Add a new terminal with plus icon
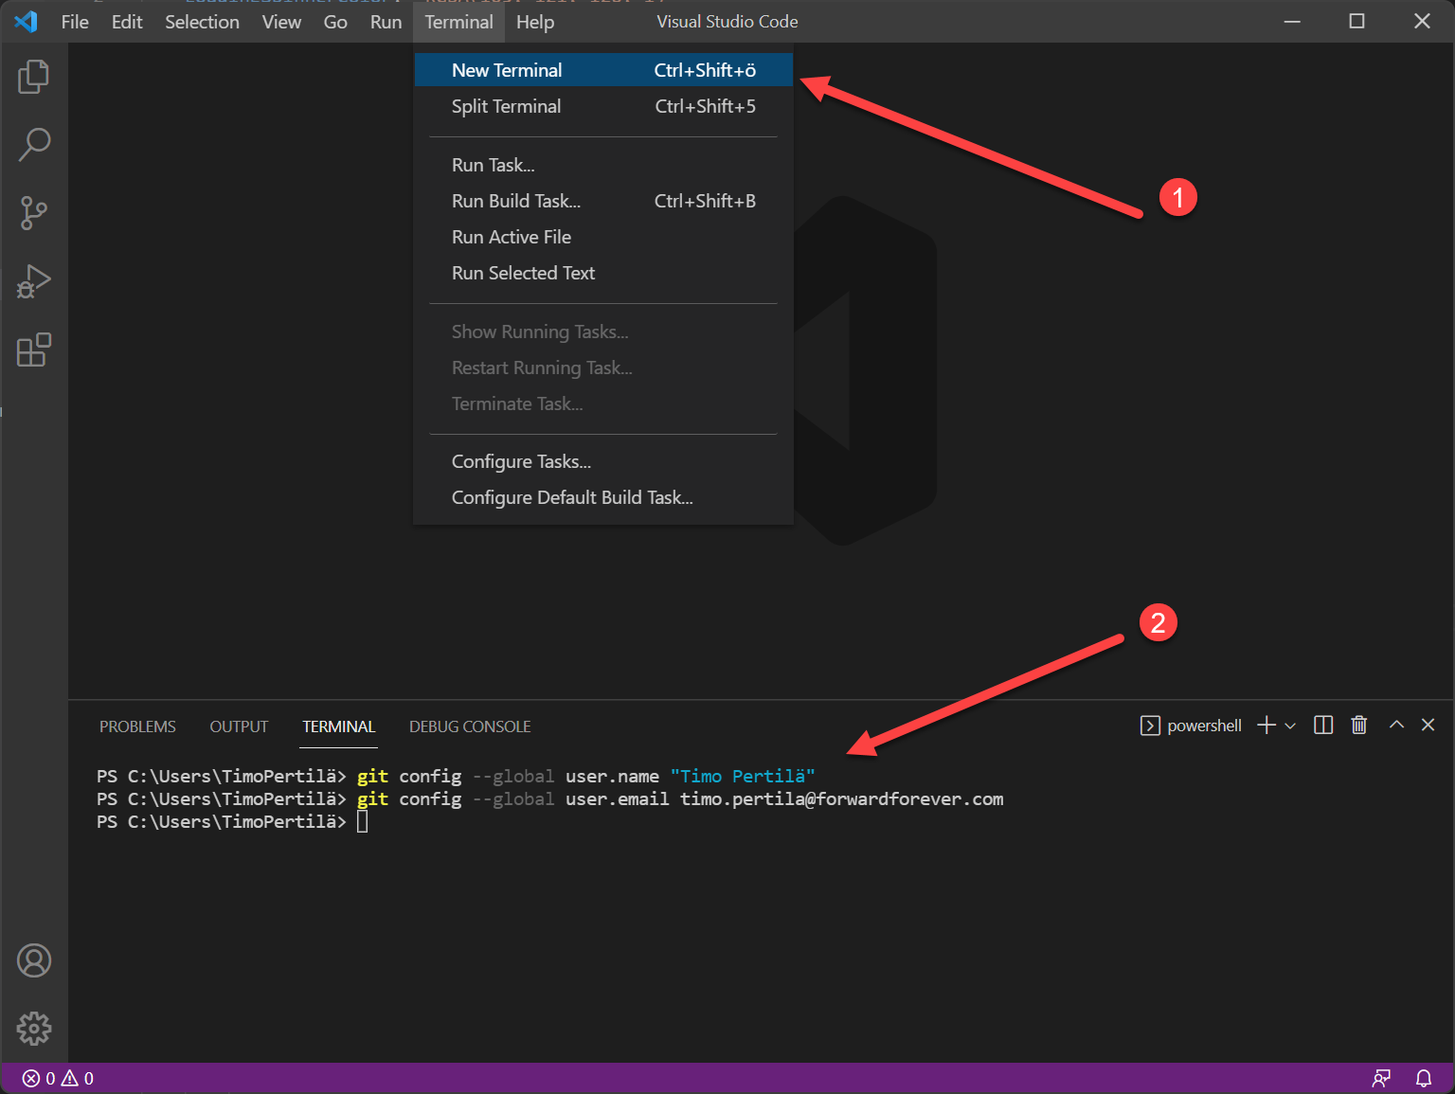The height and width of the screenshot is (1094, 1455). coord(1266,726)
